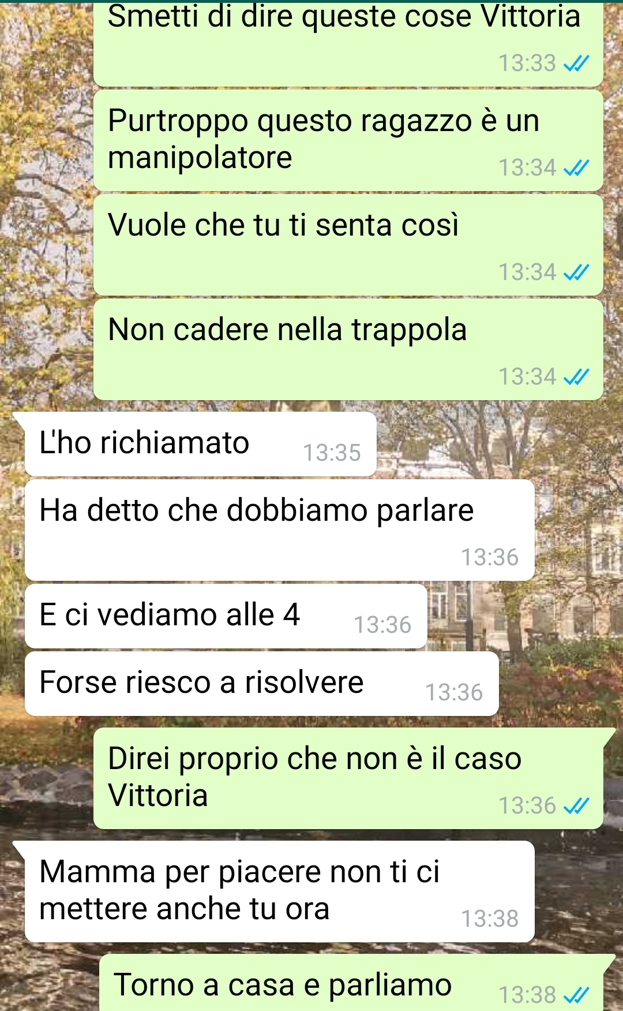
Task: Tap read ticks on 'Smetti di dire' message
Action: (x=576, y=64)
